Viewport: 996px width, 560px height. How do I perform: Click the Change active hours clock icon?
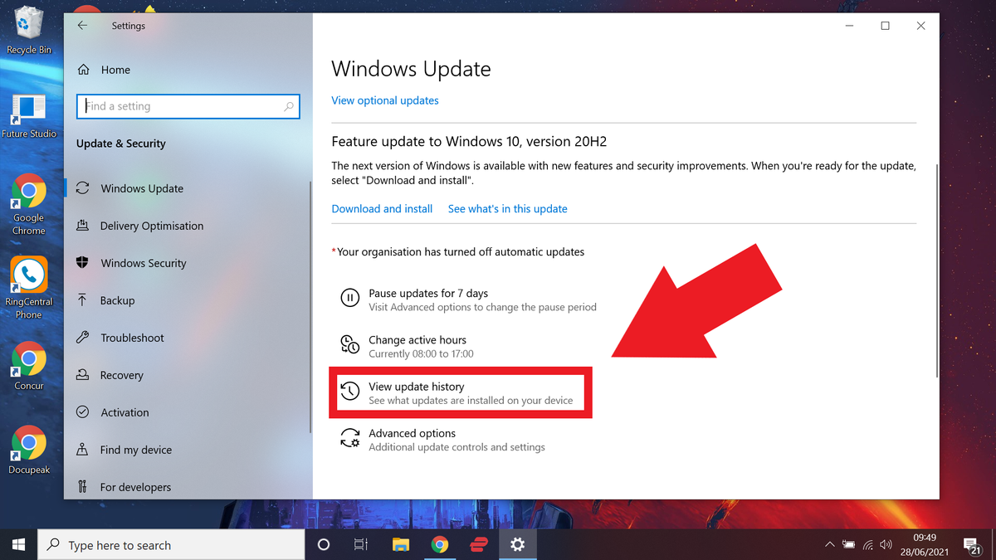(349, 344)
